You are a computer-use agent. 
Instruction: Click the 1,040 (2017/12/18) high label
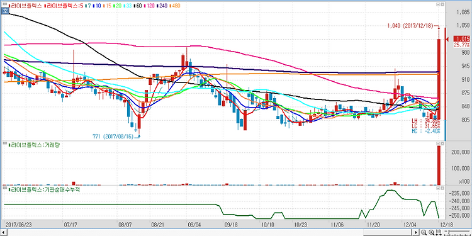point(410,26)
